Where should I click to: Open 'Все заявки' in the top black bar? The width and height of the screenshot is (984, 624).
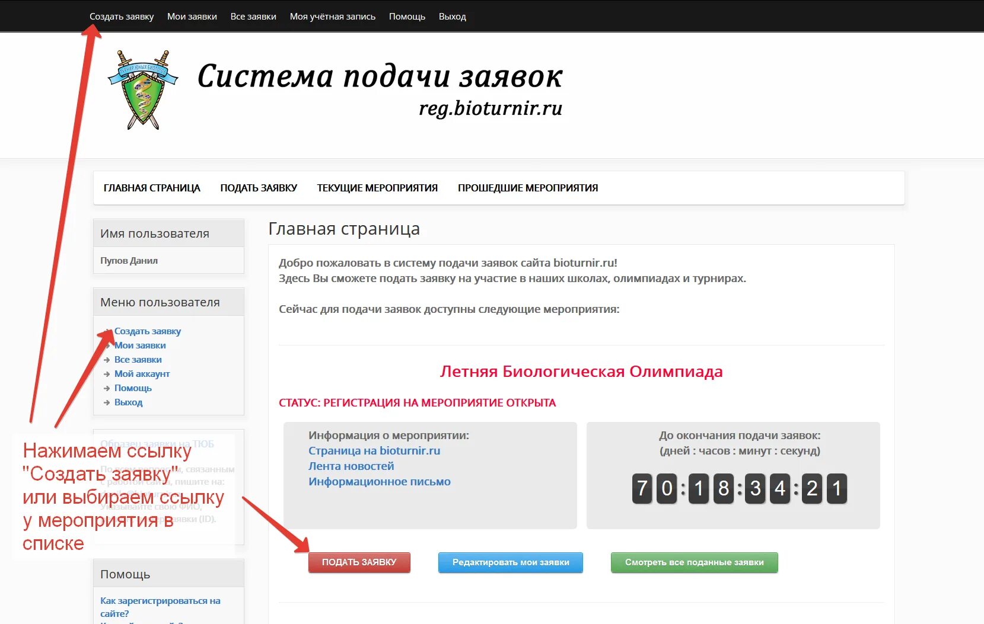253,17
